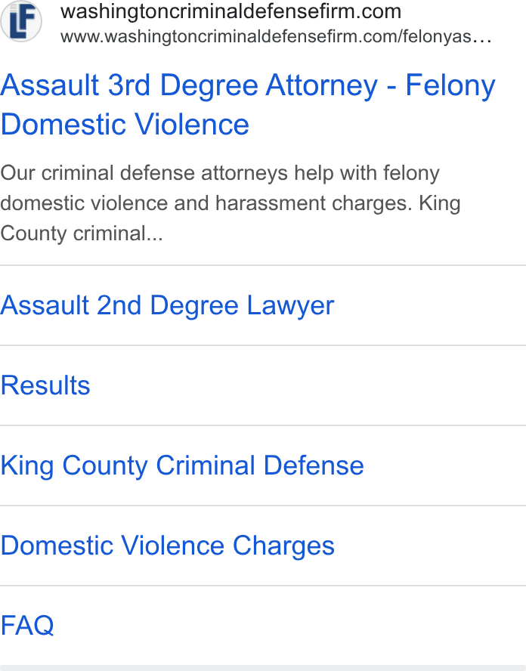Open King County Criminal Defense sitelink
Image resolution: width=526 pixels, height=671 pixels.
[x=182, y=465]
